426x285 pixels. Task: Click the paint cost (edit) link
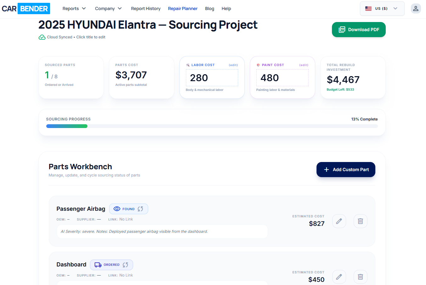[304, 65]
